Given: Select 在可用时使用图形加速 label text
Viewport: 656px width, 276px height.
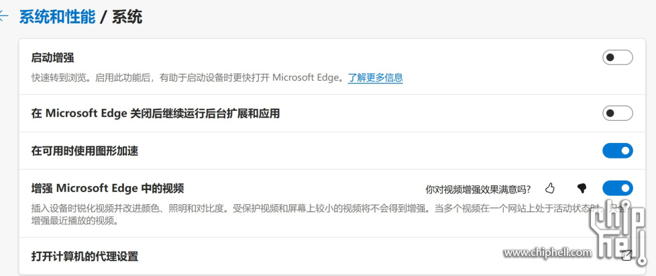Looking at the screenshot, I should (x=85, y=151).
